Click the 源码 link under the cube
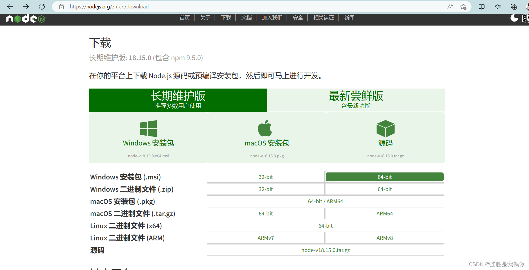Viewport: 529px width, 270px height. pos(385,143)
